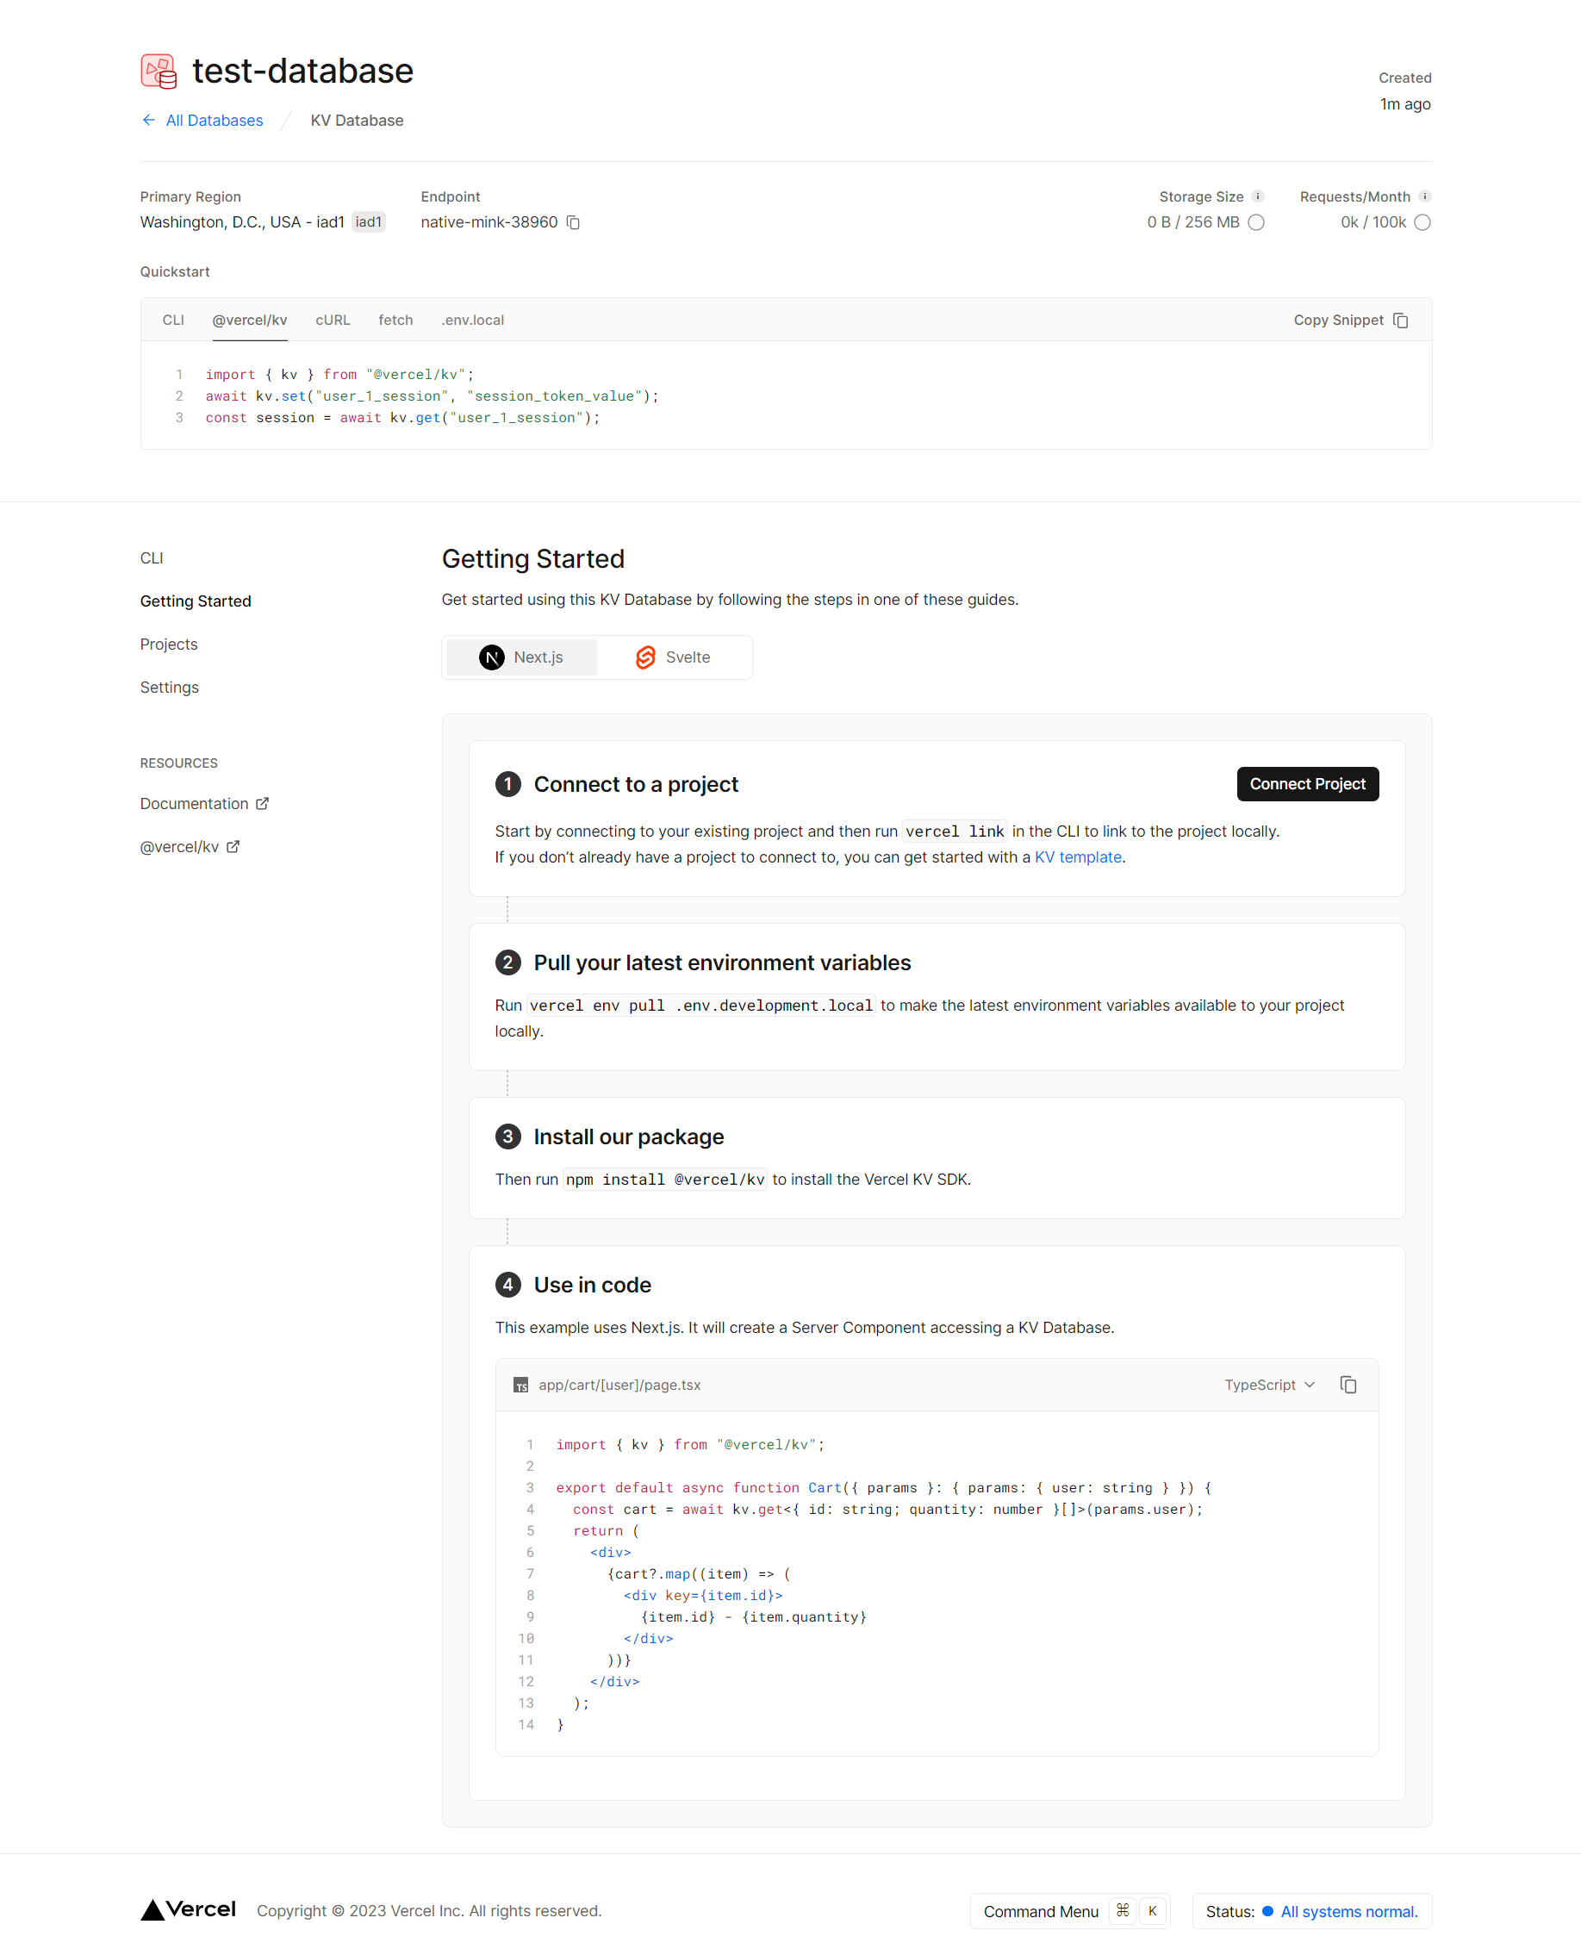Click the step 4 number badge
The image size is (1581, 1943).
pos(507,1286)
